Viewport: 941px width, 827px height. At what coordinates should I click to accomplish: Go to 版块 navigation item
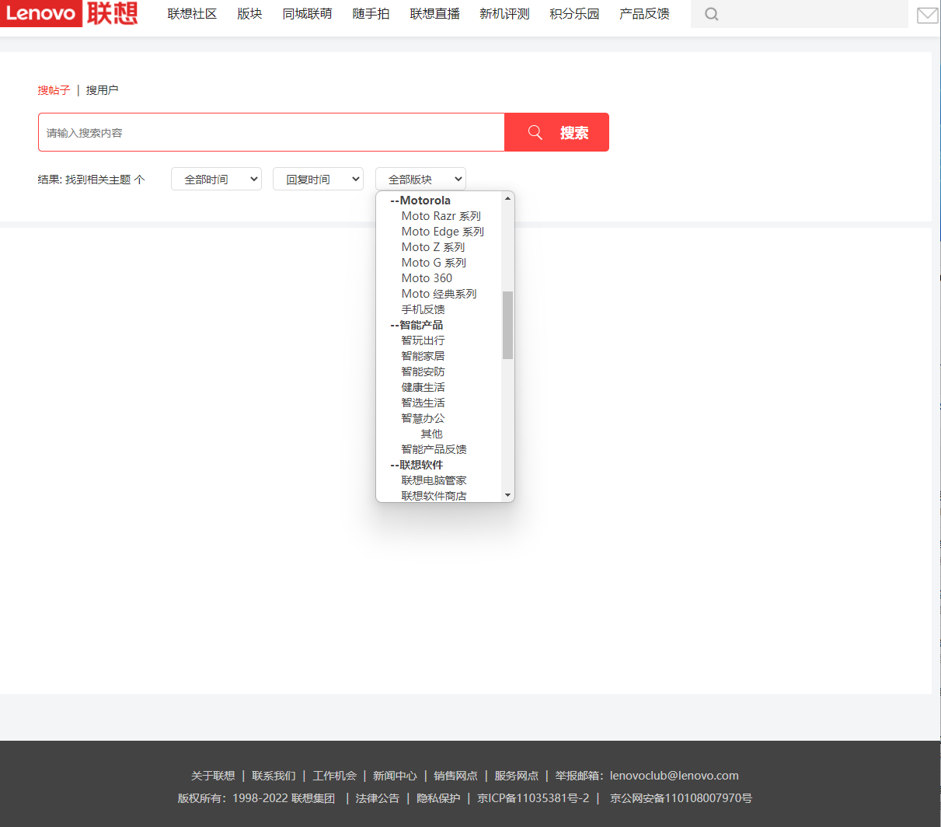click(249, 14)
